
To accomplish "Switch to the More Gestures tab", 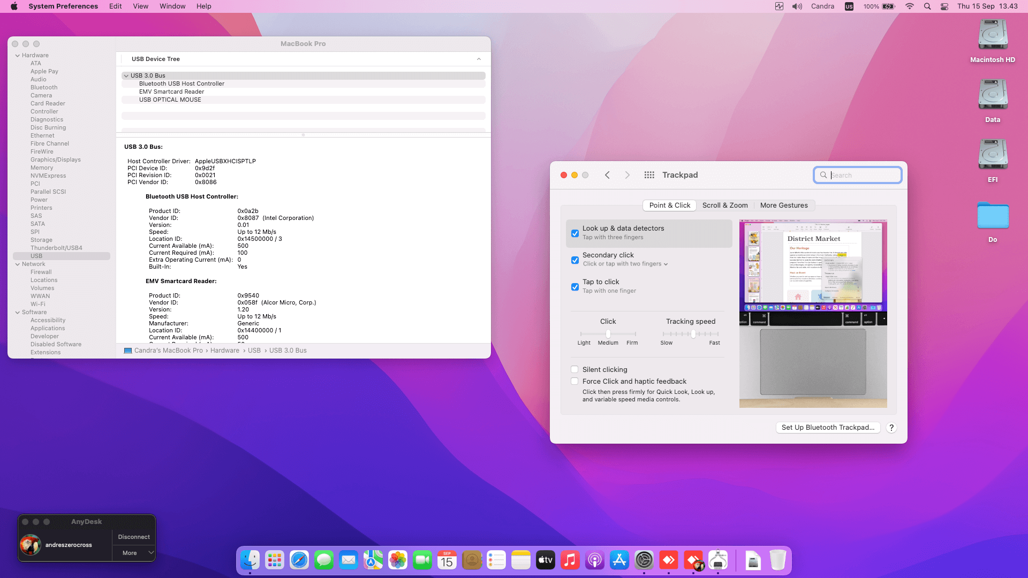I will [784, 206].
